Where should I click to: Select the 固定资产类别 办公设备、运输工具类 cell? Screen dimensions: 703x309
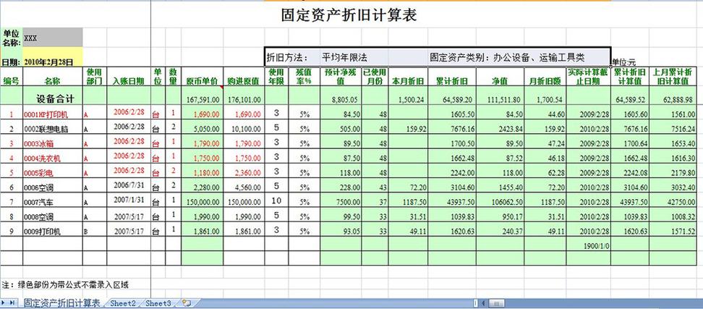click(506, 57)
